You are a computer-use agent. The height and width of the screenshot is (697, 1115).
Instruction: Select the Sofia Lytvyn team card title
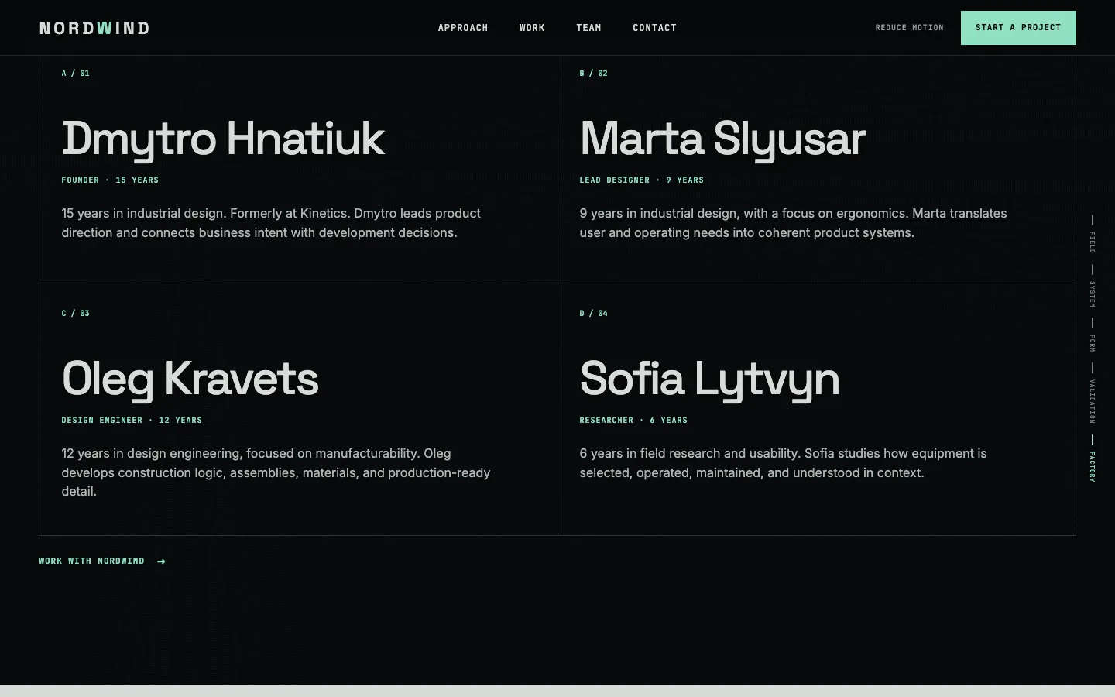pos(709,379)
